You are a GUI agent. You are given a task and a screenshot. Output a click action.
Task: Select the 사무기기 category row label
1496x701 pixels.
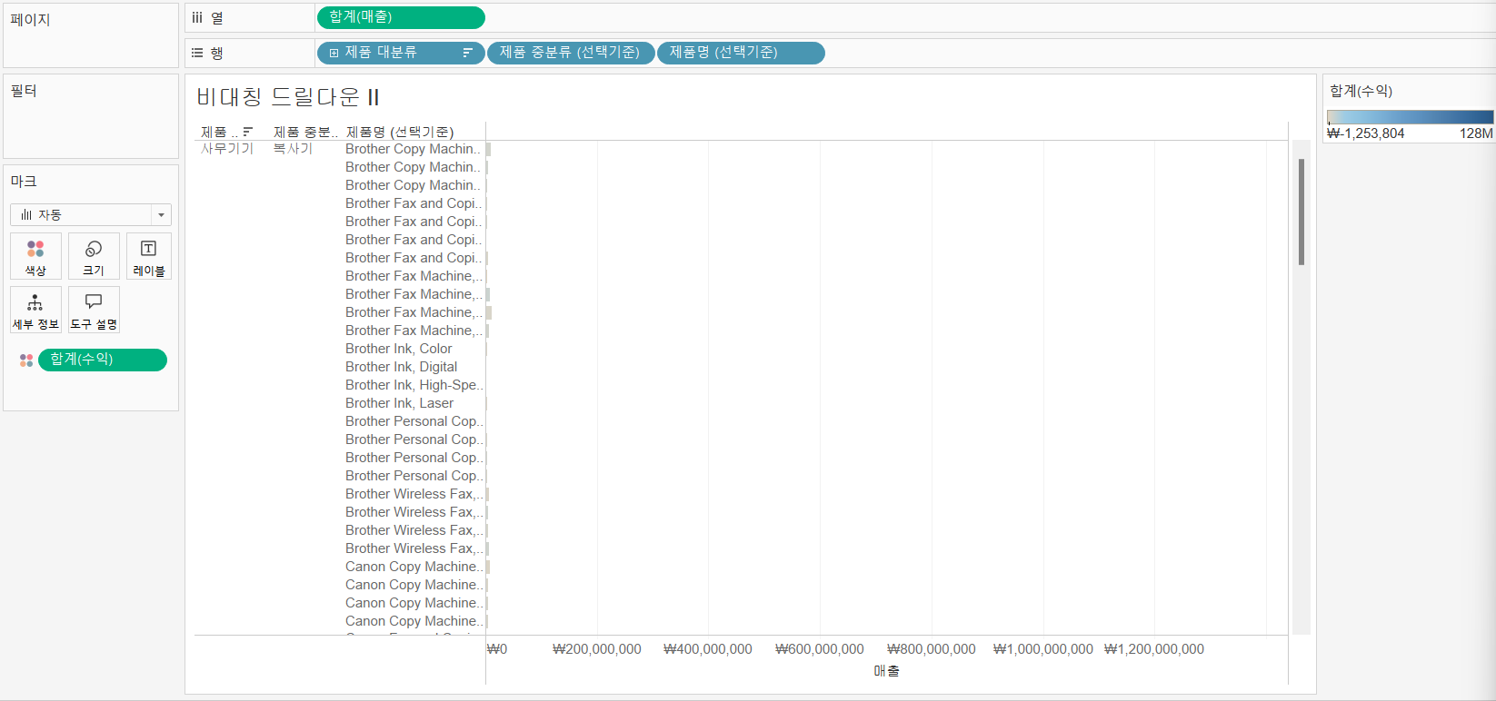click(227, 148)
